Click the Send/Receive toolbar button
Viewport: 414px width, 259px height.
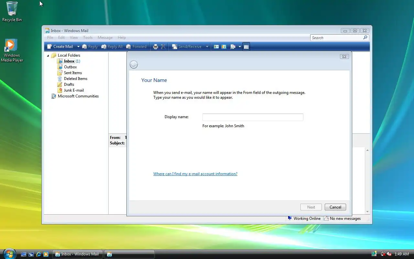click(x=187, y=47)
